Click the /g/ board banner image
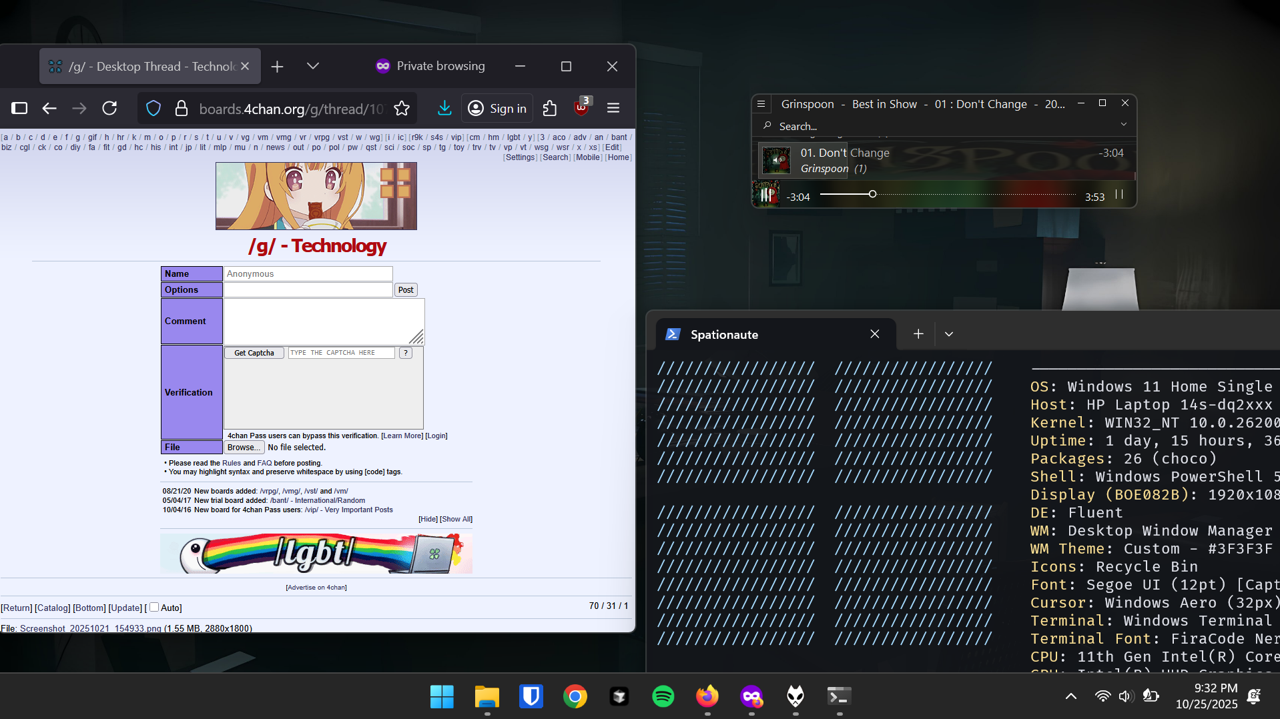 pyautogui.click(x=316, y=196)
